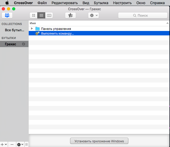The height and width of the screenshot is (147, 170).
Task: Expand the Панель управления folder
Action: click(32, 29)
